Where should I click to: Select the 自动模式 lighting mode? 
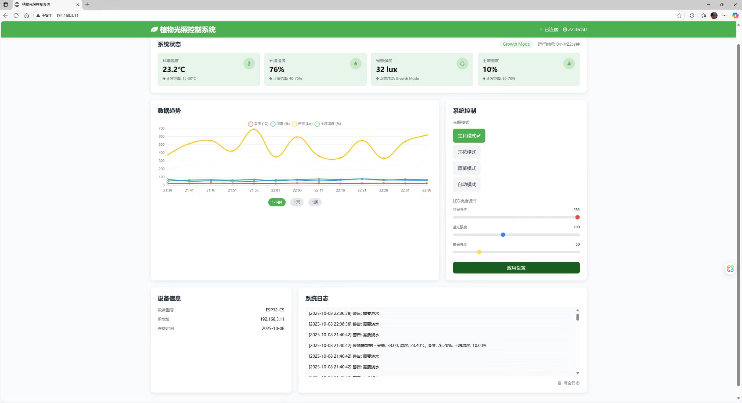(x=467, y=184)
